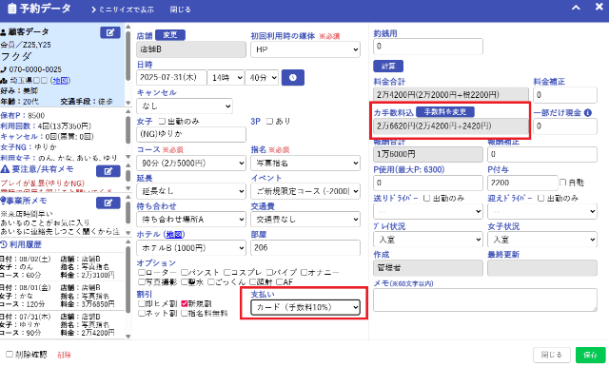Image resolution: width=609 pixels, height=367 pixels.
Task: Toggle the 出勤のみ checkbox next to 女子
Action: tap(162, 121)
